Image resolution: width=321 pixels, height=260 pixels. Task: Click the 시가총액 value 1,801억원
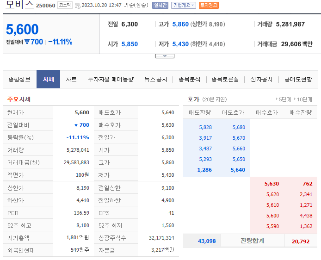[78, 237]
